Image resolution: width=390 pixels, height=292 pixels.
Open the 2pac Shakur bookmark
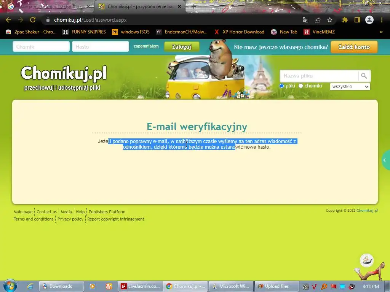(x=31, y=32)
